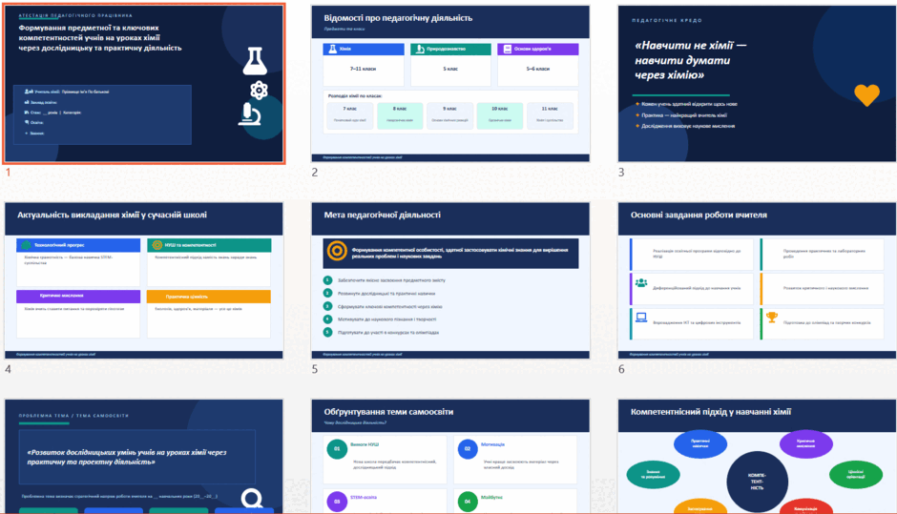Click the slide number 5 label

315,369
